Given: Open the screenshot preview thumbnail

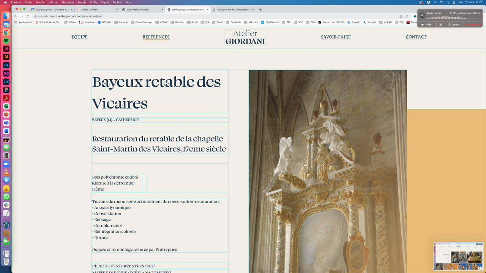Looking at the screenshot, I should coord(459,256).
